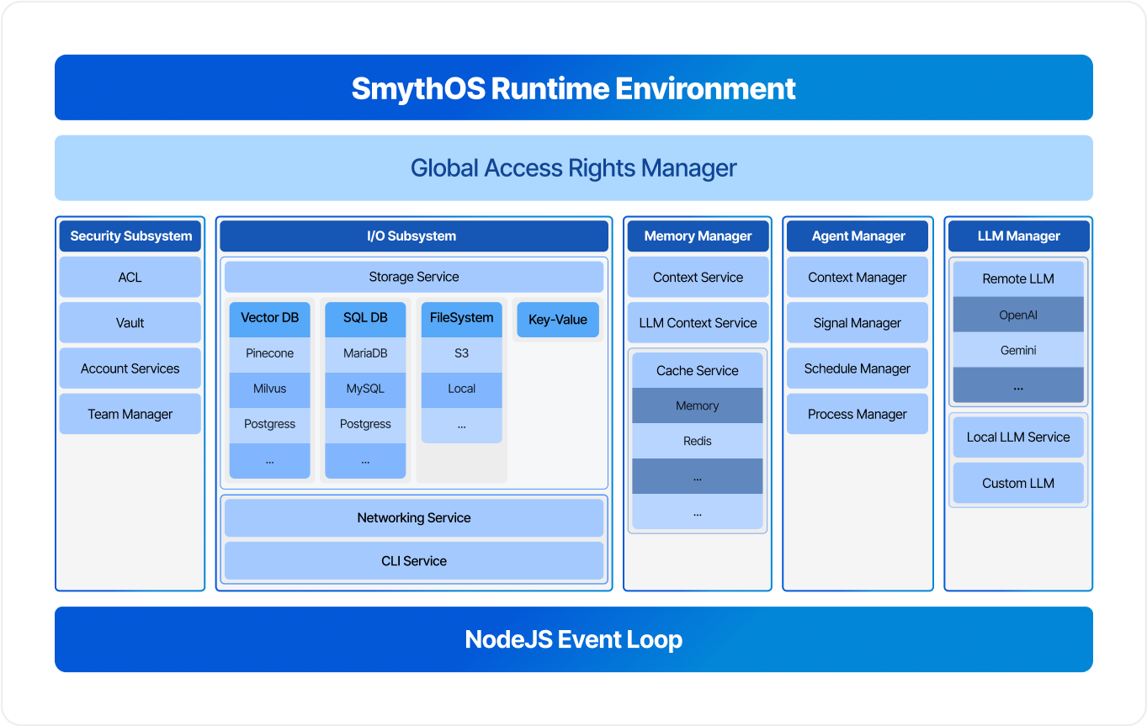Select the Global Access Rights Manager bar
1147x726 pixels.
[573, 168]
